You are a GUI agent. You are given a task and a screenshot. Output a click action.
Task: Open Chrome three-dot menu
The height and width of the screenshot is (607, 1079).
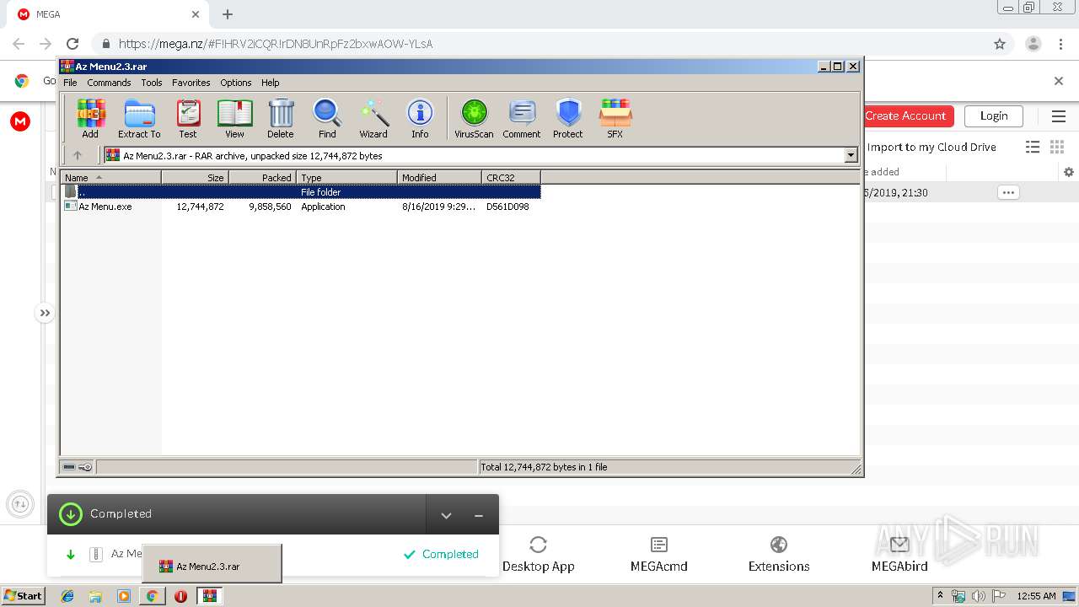[x=1060, y=44]
